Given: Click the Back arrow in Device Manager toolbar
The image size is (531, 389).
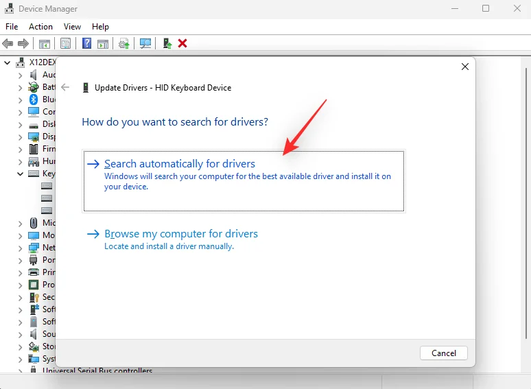Looking at the screenshot, I should [x=8, y=43].
